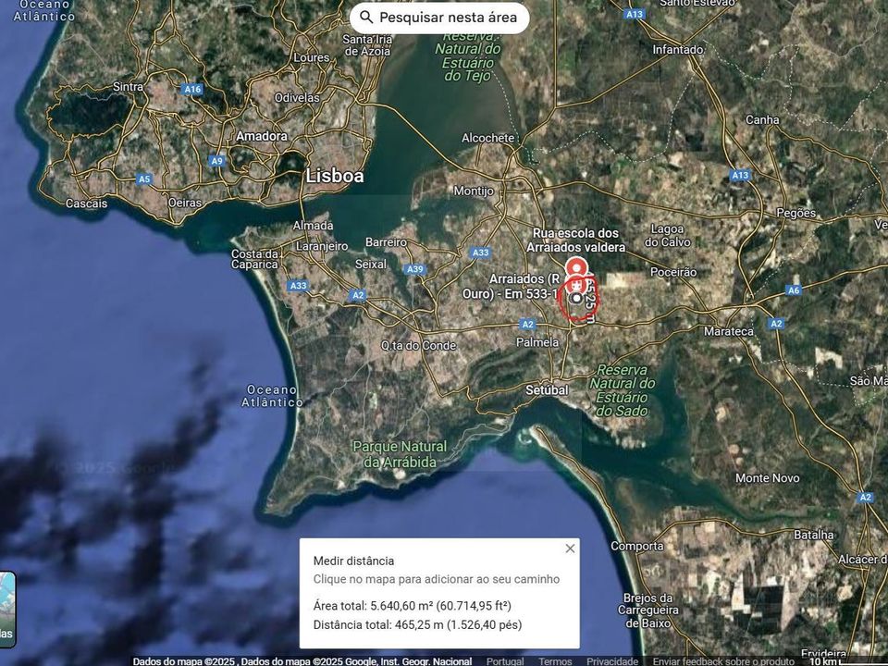Click the A13 shield near Pegões

point(740,176)
